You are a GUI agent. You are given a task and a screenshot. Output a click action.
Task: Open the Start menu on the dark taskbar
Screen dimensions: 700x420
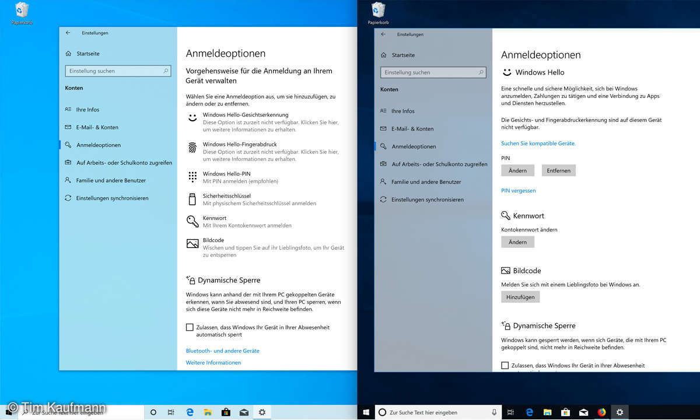[366, 412]
